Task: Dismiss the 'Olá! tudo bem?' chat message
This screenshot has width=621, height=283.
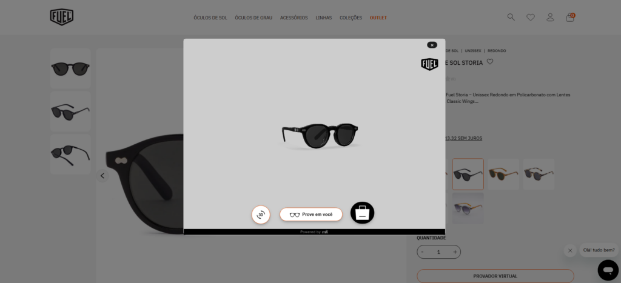Action: (x=569, y=250)
